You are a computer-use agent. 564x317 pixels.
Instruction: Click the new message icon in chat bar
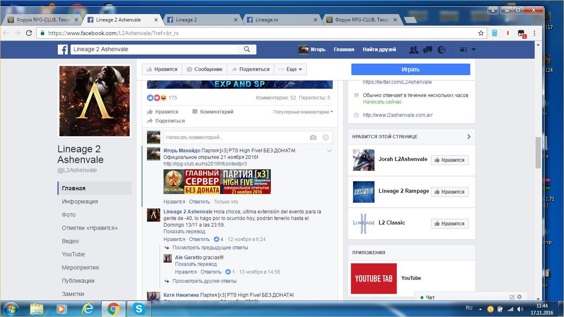512,297
